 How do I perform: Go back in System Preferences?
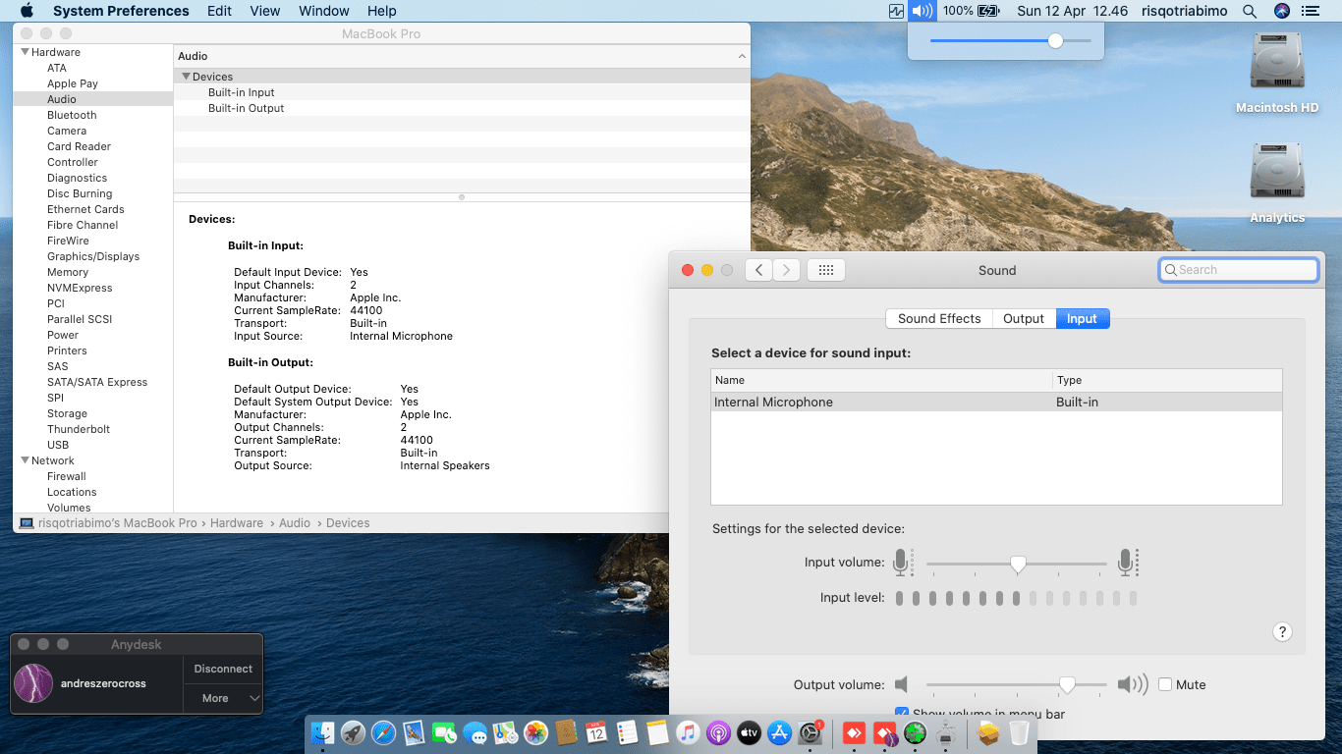point(758,270)
